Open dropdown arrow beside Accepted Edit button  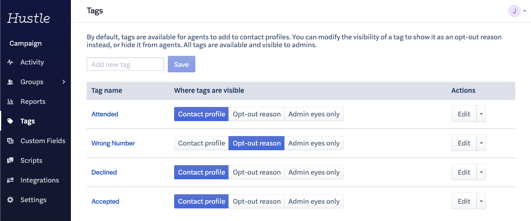481,201
